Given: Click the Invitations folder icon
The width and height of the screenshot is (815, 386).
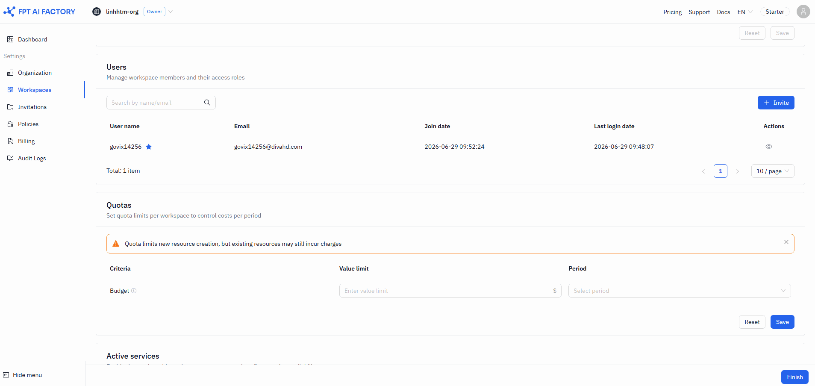Looking at the screenshot, I should click(10, 107).
